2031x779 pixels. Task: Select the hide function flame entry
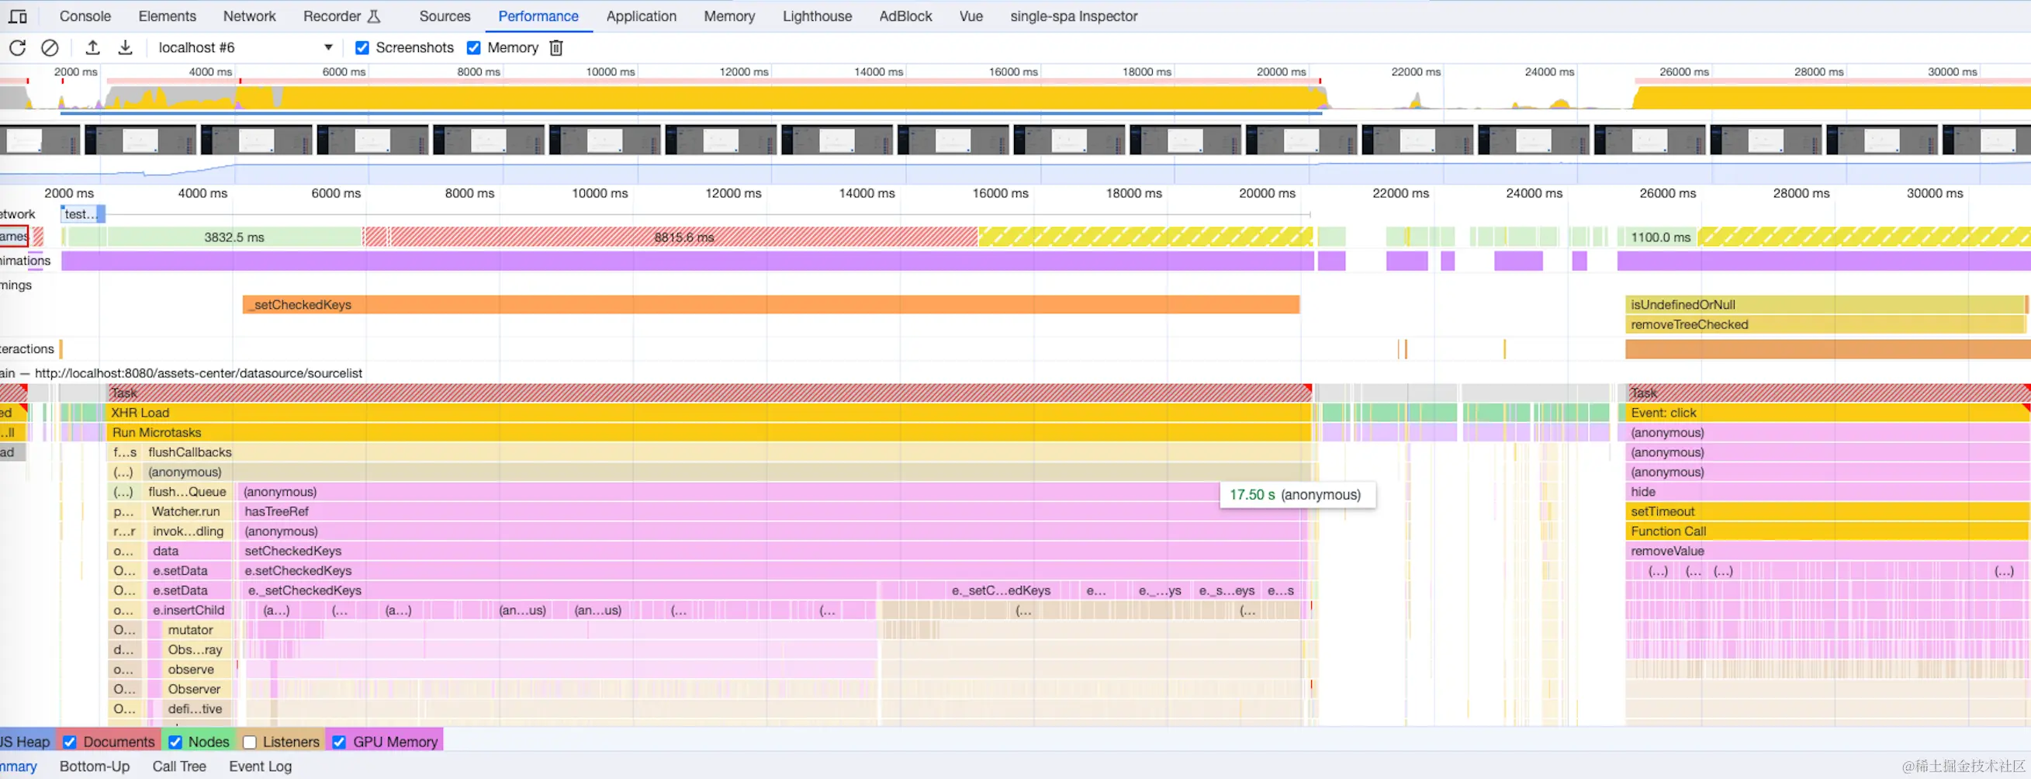coord(1828,491)
